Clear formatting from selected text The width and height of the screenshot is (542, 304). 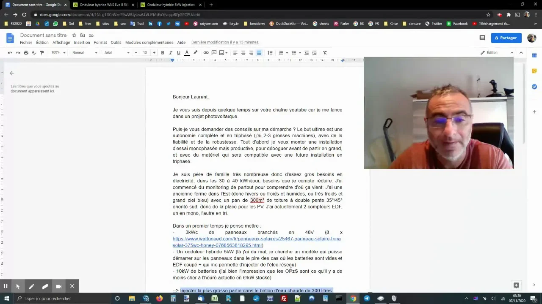[325, 53]
